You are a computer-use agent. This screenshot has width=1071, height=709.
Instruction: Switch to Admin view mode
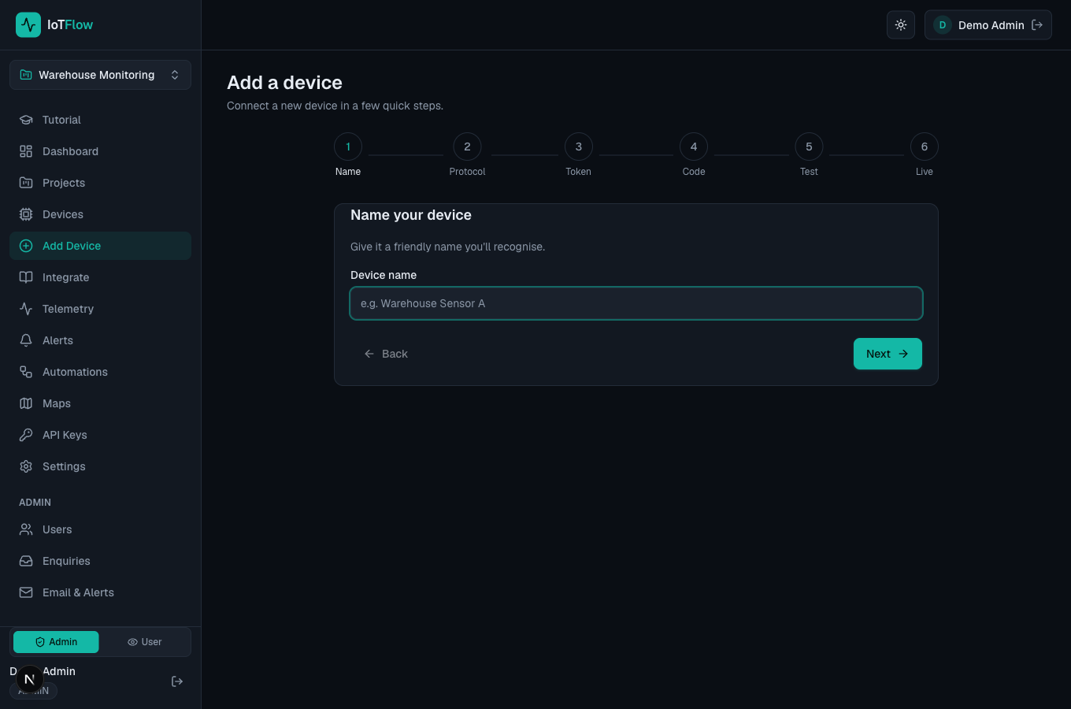click(56, 642)
